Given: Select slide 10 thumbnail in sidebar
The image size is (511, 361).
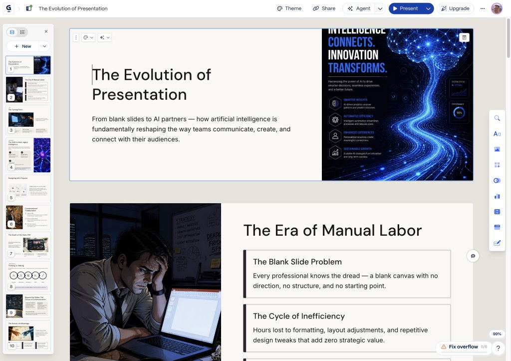Looking at the screenshot, I should coord(28,335).
